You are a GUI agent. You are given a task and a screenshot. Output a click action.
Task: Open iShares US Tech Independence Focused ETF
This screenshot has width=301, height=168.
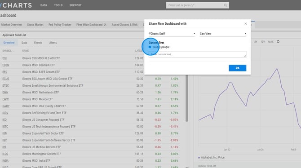pos(49,127)
